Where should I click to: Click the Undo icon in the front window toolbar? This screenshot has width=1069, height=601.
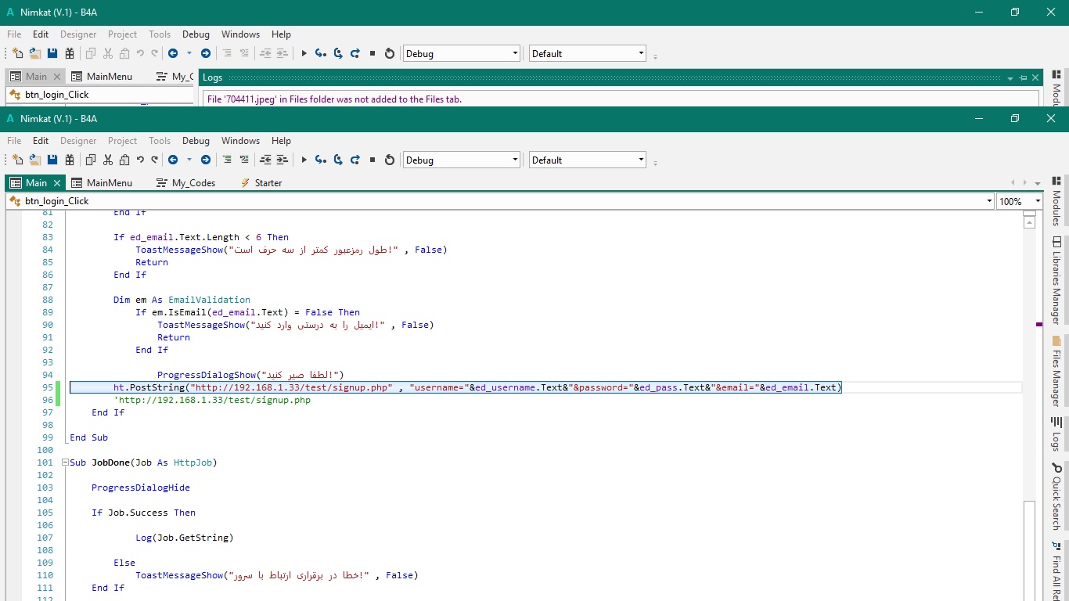pos(141,160)
